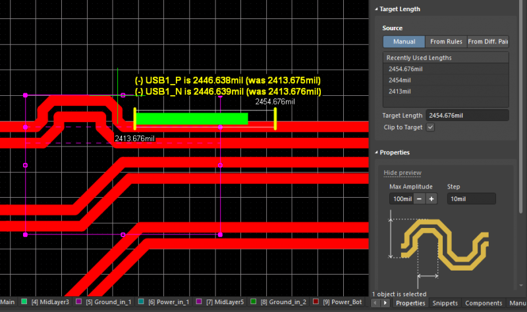The height and width of the screenshot is (312, 527).
Task: Switch to the Snippets panel tab
Action: click(x=445, y=303)
